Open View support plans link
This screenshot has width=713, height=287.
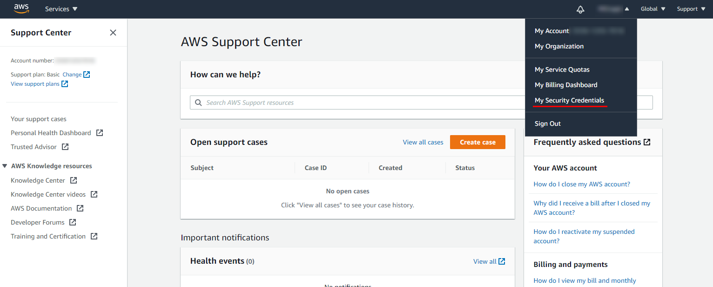click(x=35, y=84)
